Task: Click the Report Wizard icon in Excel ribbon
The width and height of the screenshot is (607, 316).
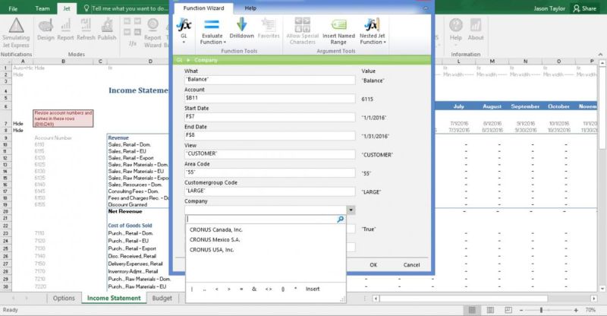Action: 153,25
